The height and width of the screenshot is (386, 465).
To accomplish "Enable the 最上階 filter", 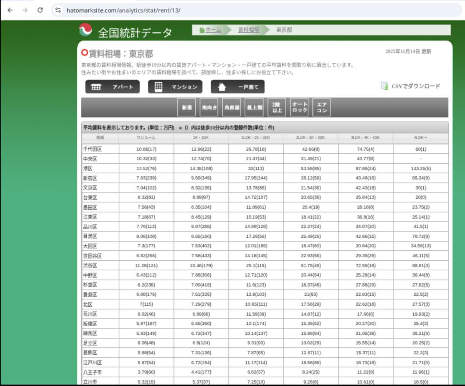I will point(254,107).
